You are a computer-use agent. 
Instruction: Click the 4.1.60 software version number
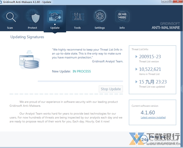148,113
